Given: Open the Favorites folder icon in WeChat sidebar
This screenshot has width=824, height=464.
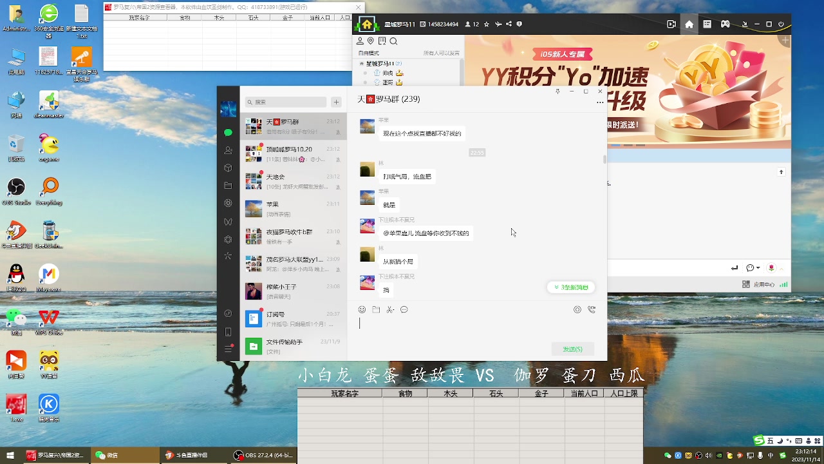Looking at the screenshot, I should 228,186.
